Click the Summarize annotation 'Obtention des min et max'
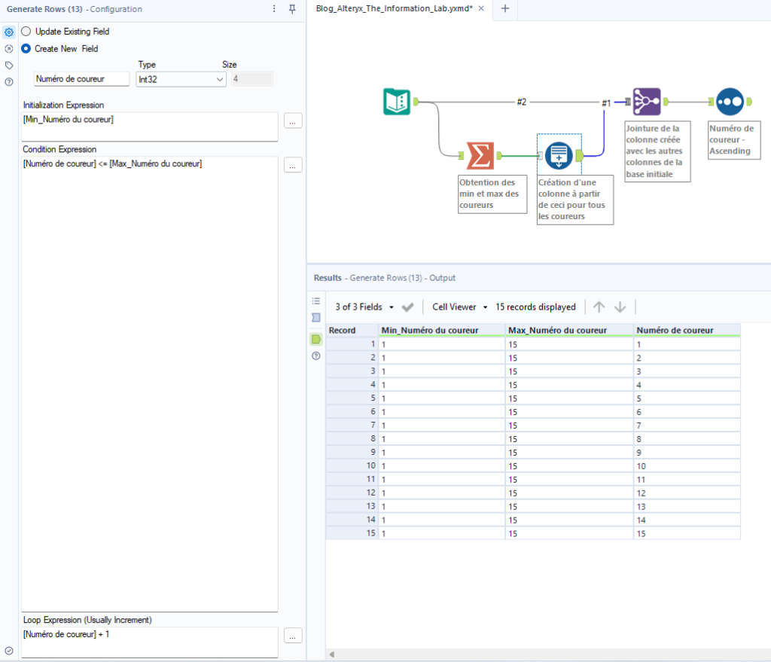Viewport: 771px width, 662px height. (x=492, y=194)
